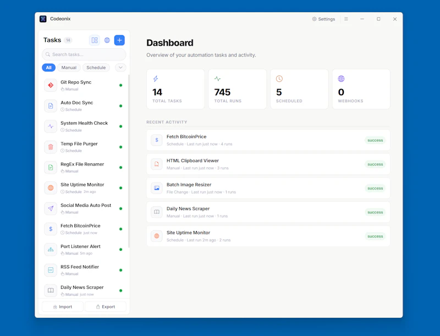This screenshot has height=336, width=440.
Task: Select the Manual filter tab
Action: click(x=69, y=68)
